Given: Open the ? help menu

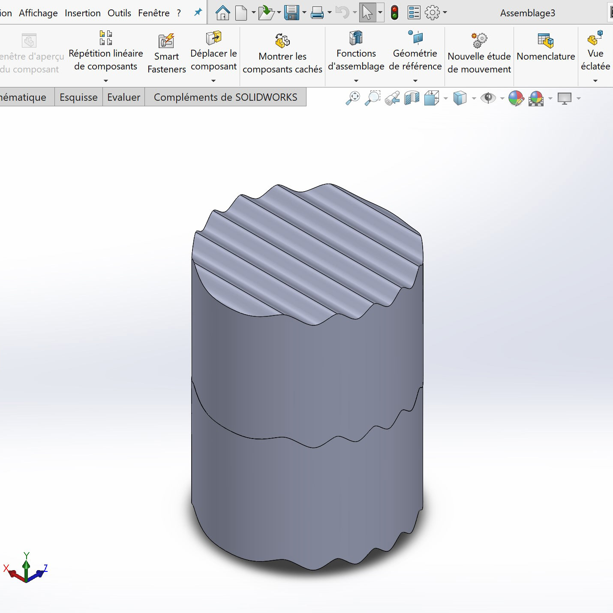Looking at the screenshot, I should point(179,13).
